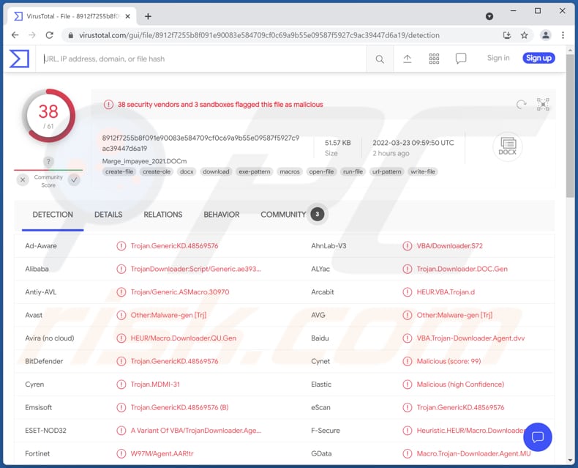Bookmark this page with the star
The height and width of the screenshot is (468, 578).
click(x=524, y=35)
